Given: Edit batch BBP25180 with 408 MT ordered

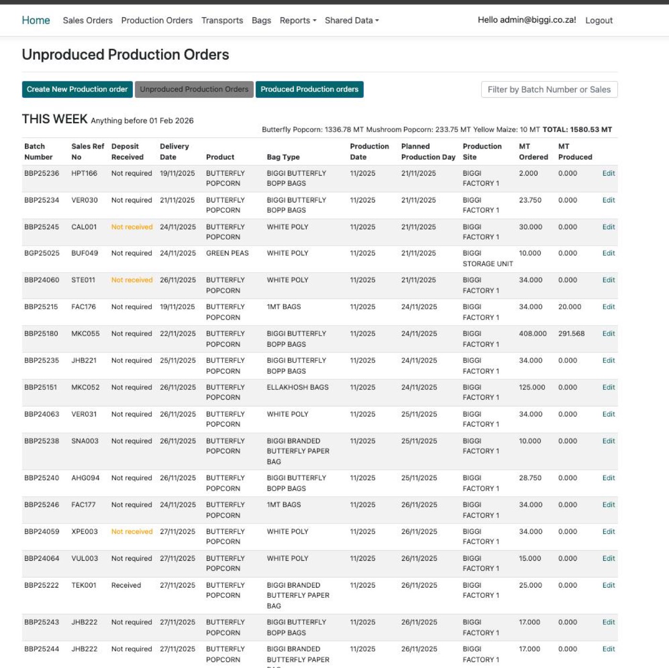Looking at the screenshot, I should click(609, 334).
